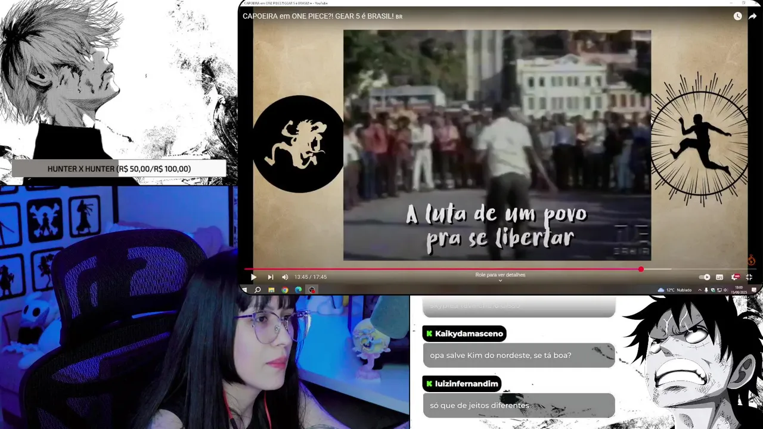
Task: Click the red timer icon beside the player
Action: coord(751,260)
